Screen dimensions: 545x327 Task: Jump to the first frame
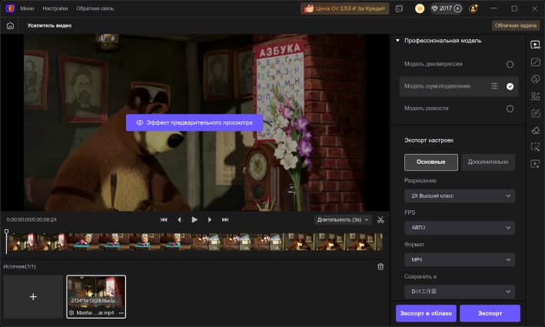164,220
